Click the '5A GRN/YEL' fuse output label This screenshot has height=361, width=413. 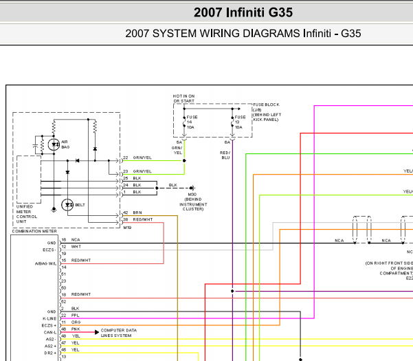click(177, 147)
